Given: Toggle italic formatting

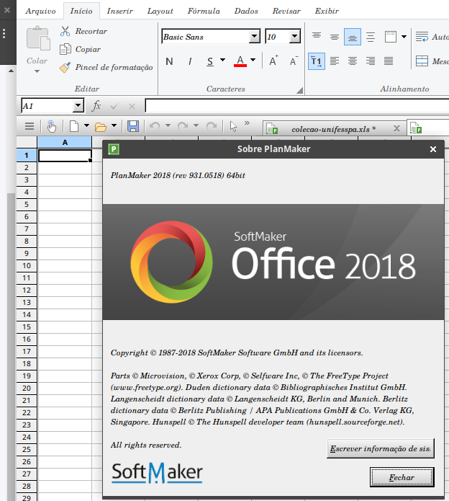Looking at the screenshot, I should click(x=189, y=61).
